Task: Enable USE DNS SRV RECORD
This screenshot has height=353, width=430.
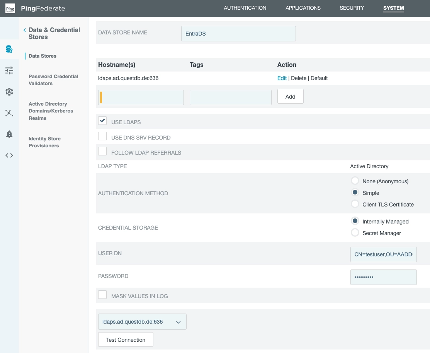Action: (102, 136)
